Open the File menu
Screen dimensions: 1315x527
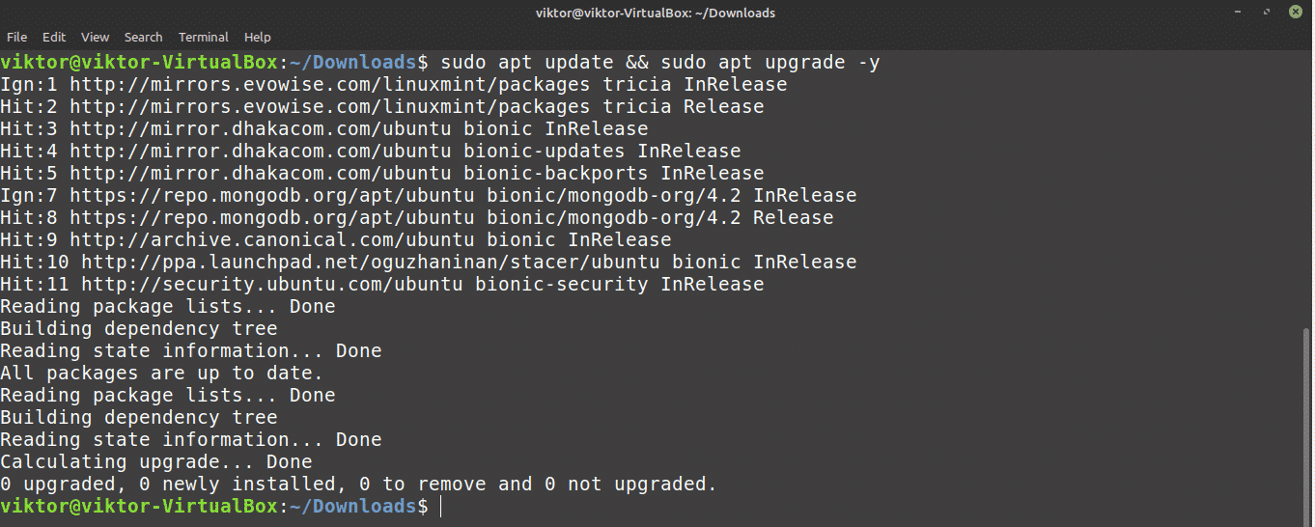[x=16, y=37]
